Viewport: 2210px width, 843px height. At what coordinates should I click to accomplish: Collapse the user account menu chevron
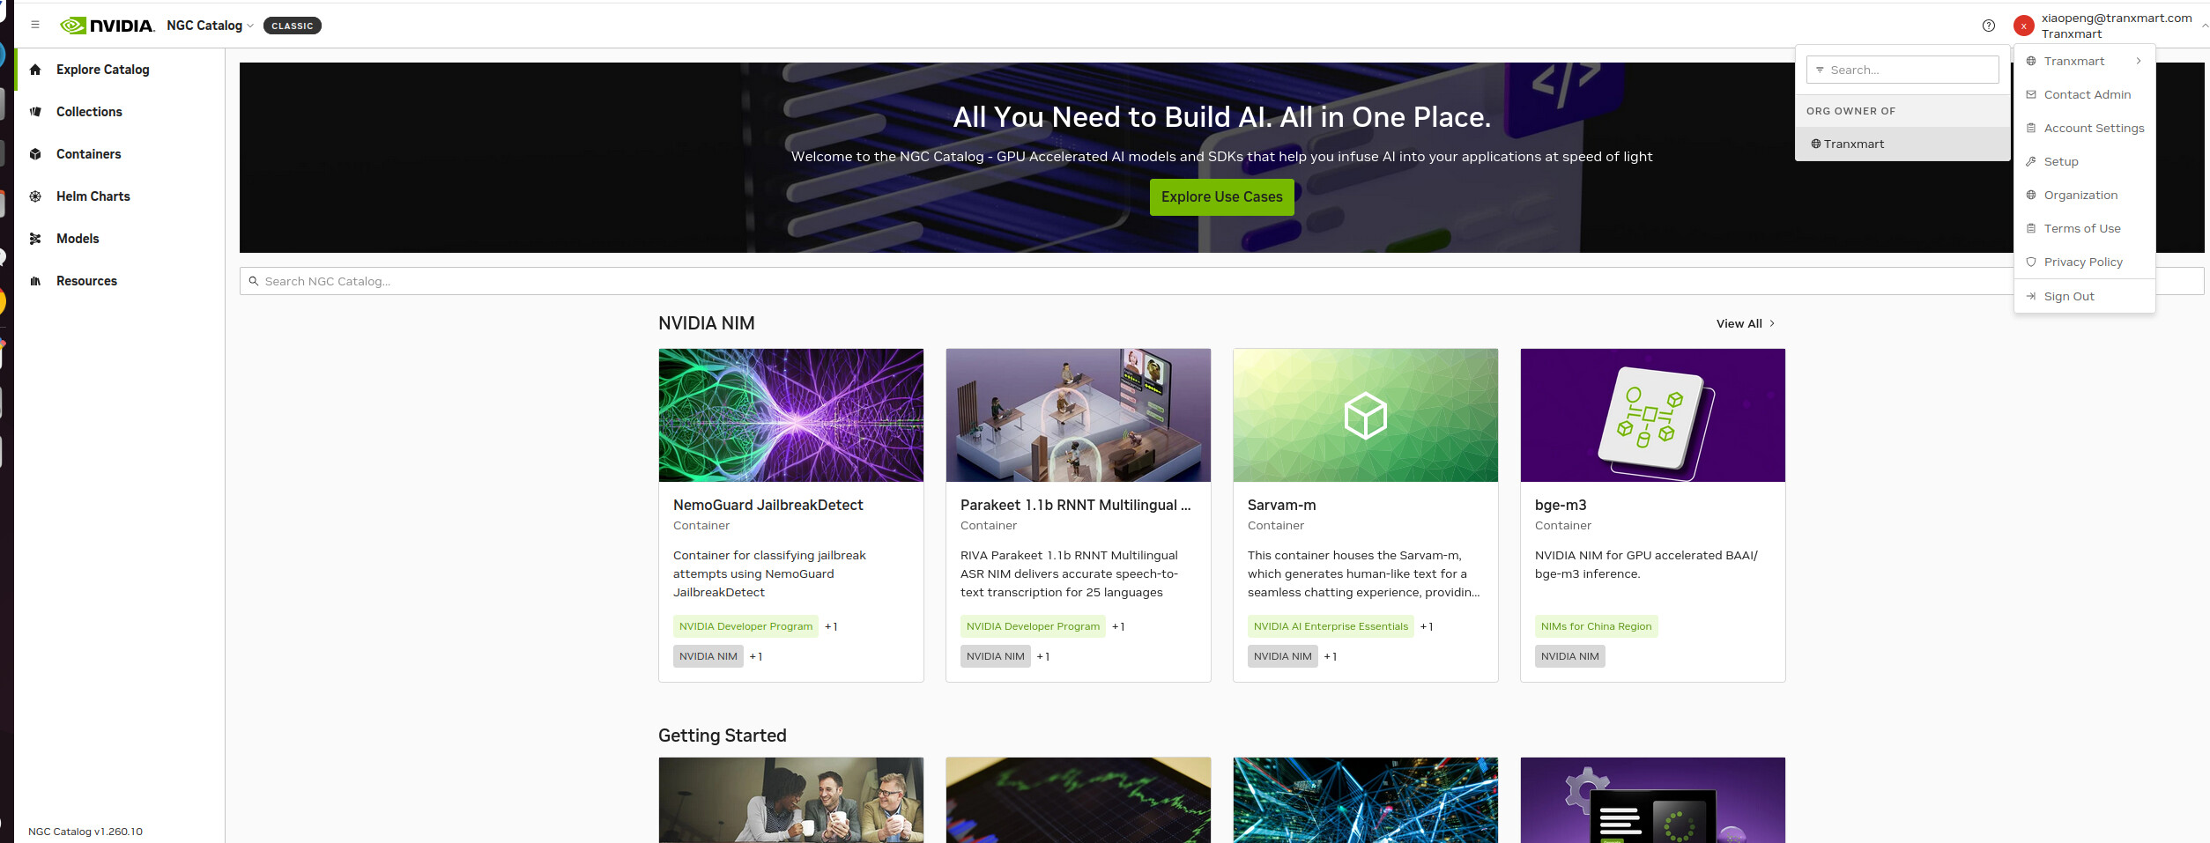(2205, 26)
